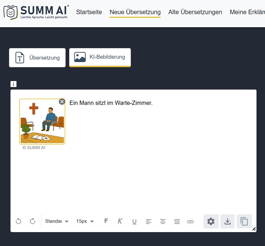This screenshot has height=246, width=265.
Task: Click the sentence 'Ein Mann sitzt im Warte-Zimmer.'
Action: (x=111, y=103)
